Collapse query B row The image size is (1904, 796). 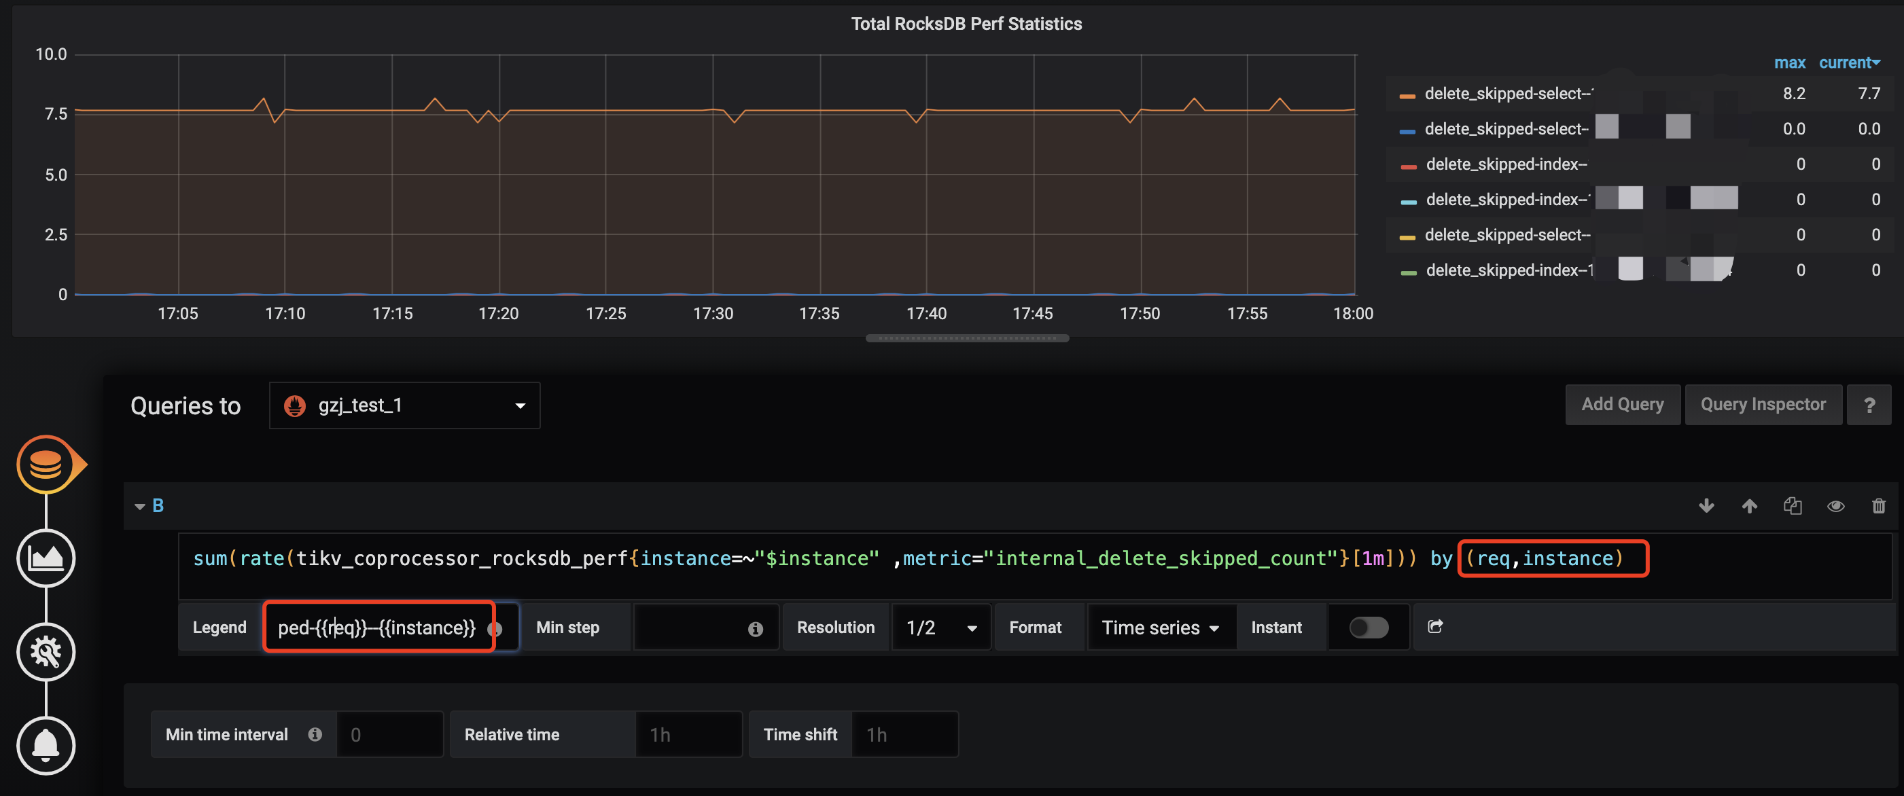[140, 506]
